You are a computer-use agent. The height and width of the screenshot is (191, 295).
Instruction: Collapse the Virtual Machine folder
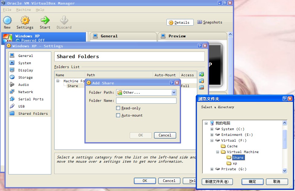[218, 152]
